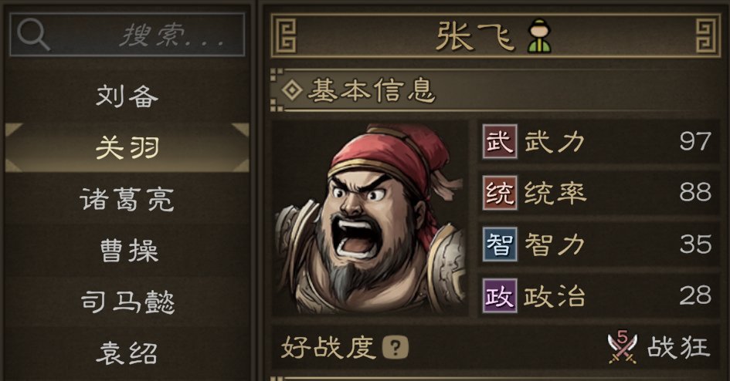The height and width of the screenshot is (381, 730).
Task: Click the green character figure icon beside 张飞
Action: click(539, 35)
